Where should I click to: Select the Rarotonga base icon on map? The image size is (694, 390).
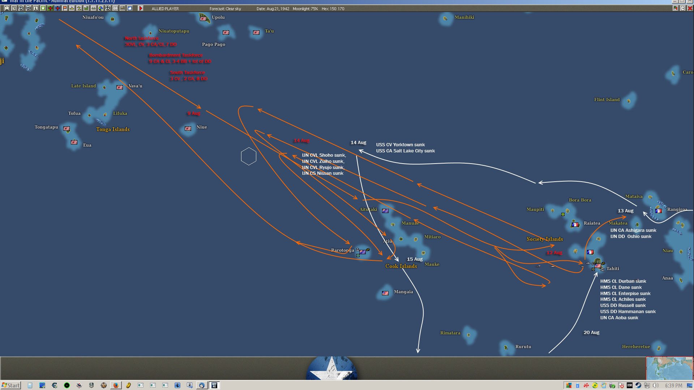click(363, 252)
